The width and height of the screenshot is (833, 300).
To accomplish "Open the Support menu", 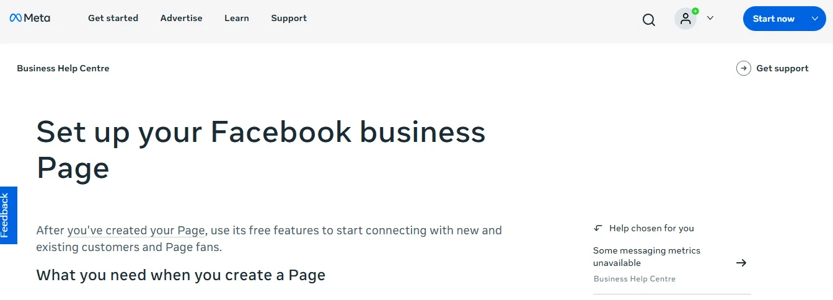I will [289, 18].
